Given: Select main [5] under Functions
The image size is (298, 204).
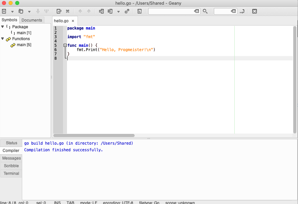Looking at the screenshot, I should 24,45.
